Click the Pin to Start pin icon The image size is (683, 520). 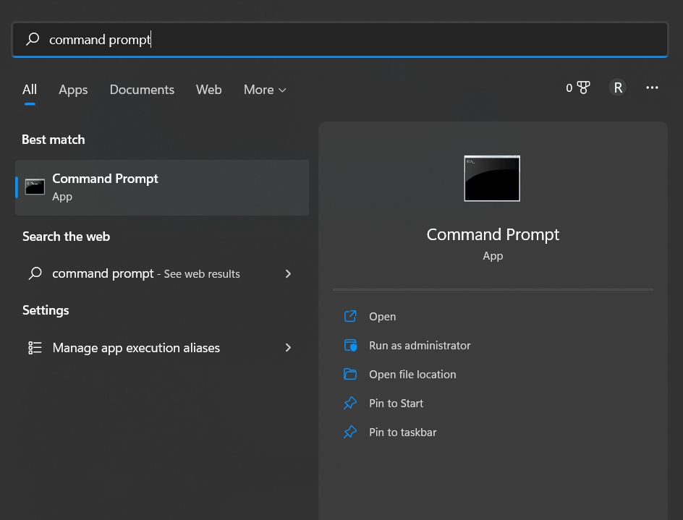click(x=350, y=404)
